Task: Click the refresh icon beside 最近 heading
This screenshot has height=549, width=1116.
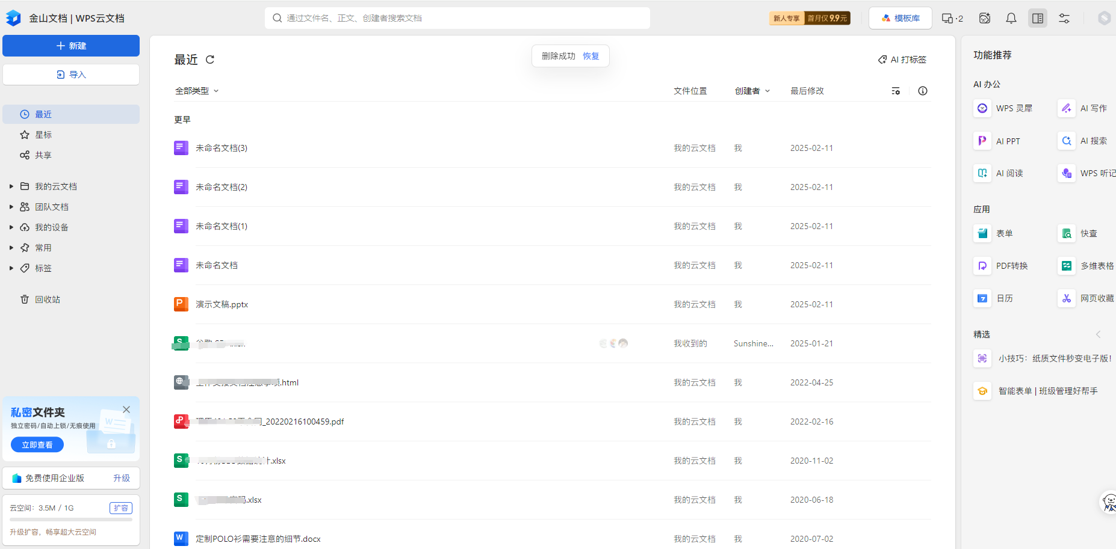Action: pos(210,60)
